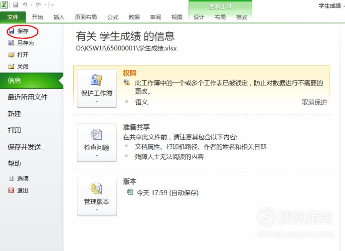345x251 pixels.
Task: Open 选项 (Options) from the sidebar
Action: [x=23, y=179]
